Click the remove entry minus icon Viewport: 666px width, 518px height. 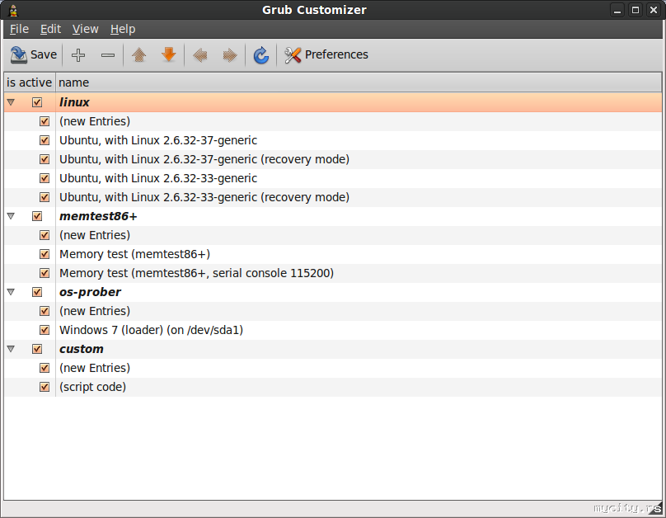click(108, 55)
